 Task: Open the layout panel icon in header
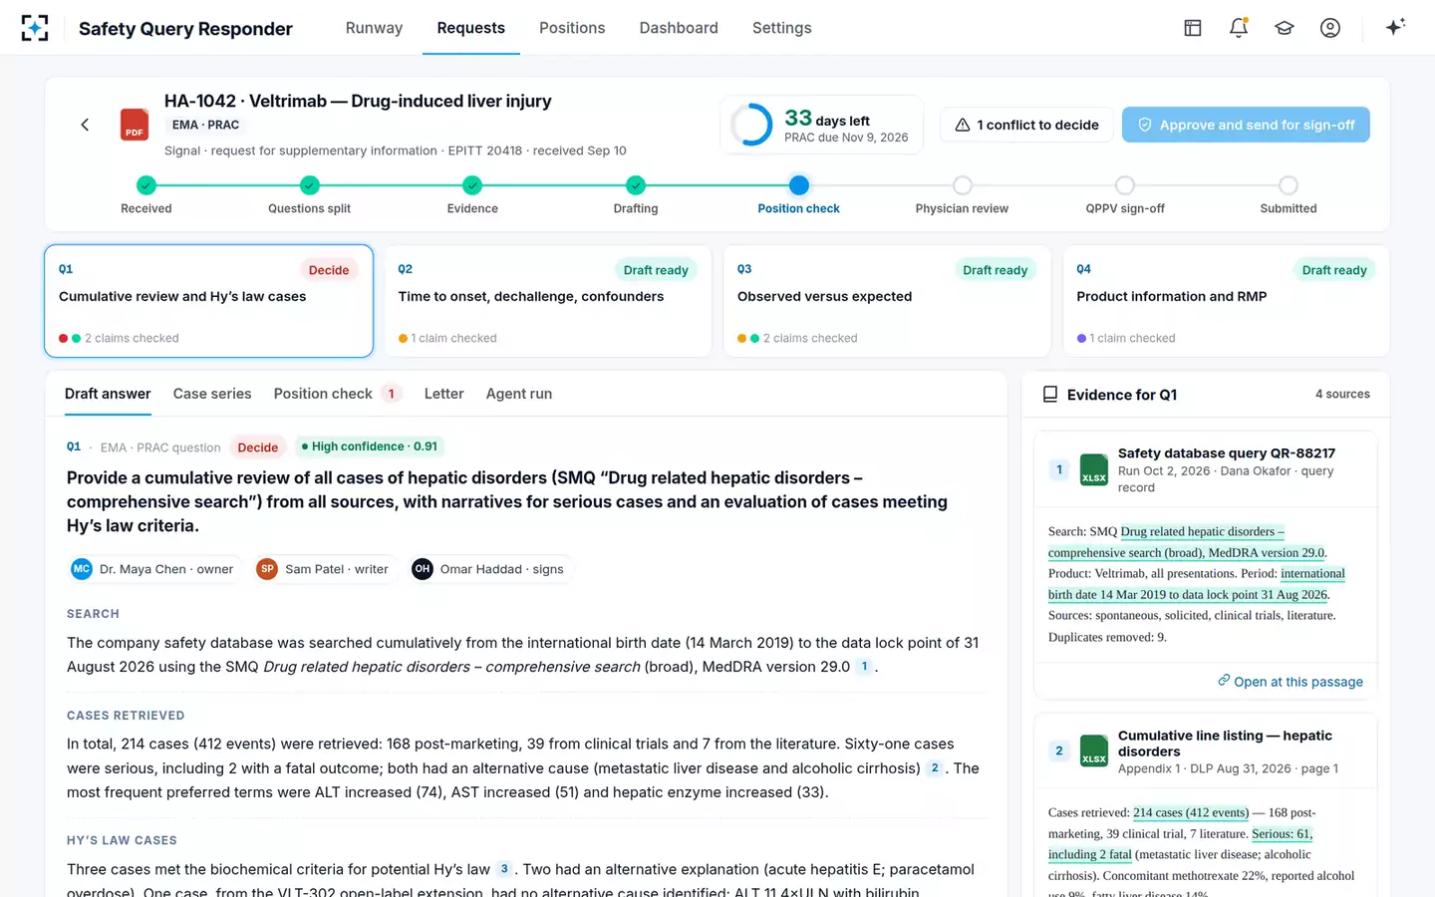tap(1193, 28)
